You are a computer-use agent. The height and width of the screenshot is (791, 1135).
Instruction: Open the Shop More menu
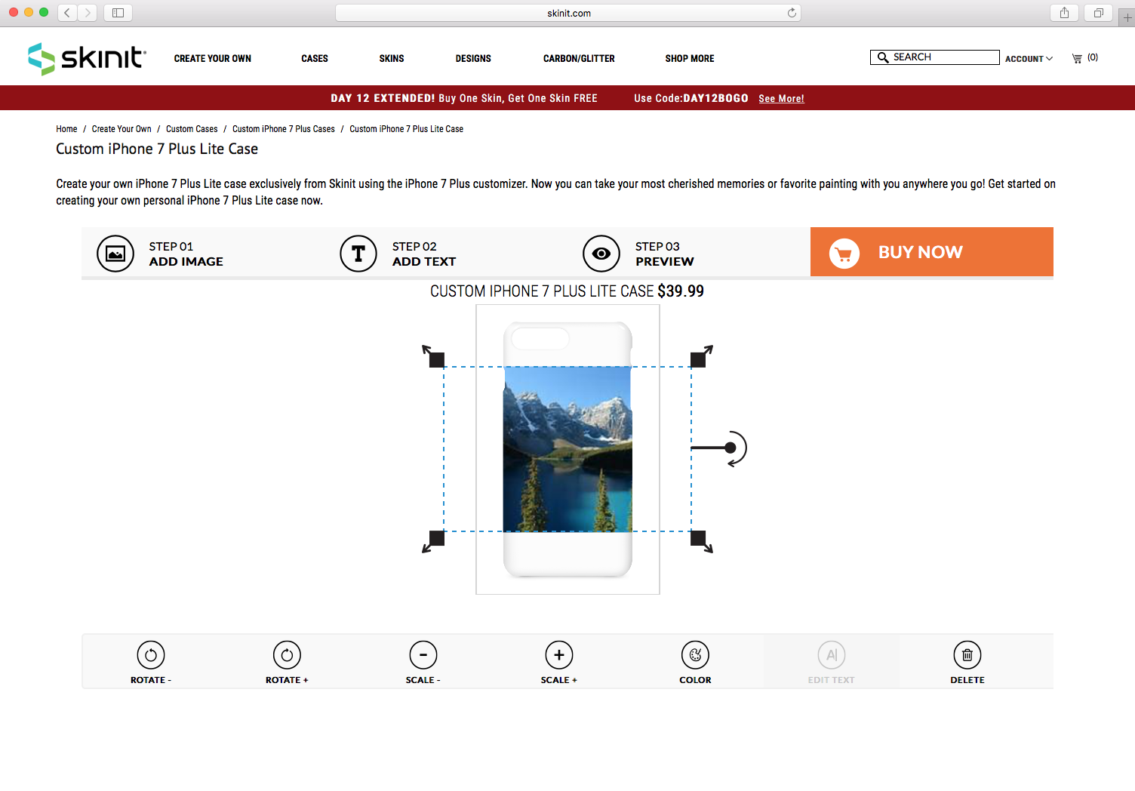(690, 58)
